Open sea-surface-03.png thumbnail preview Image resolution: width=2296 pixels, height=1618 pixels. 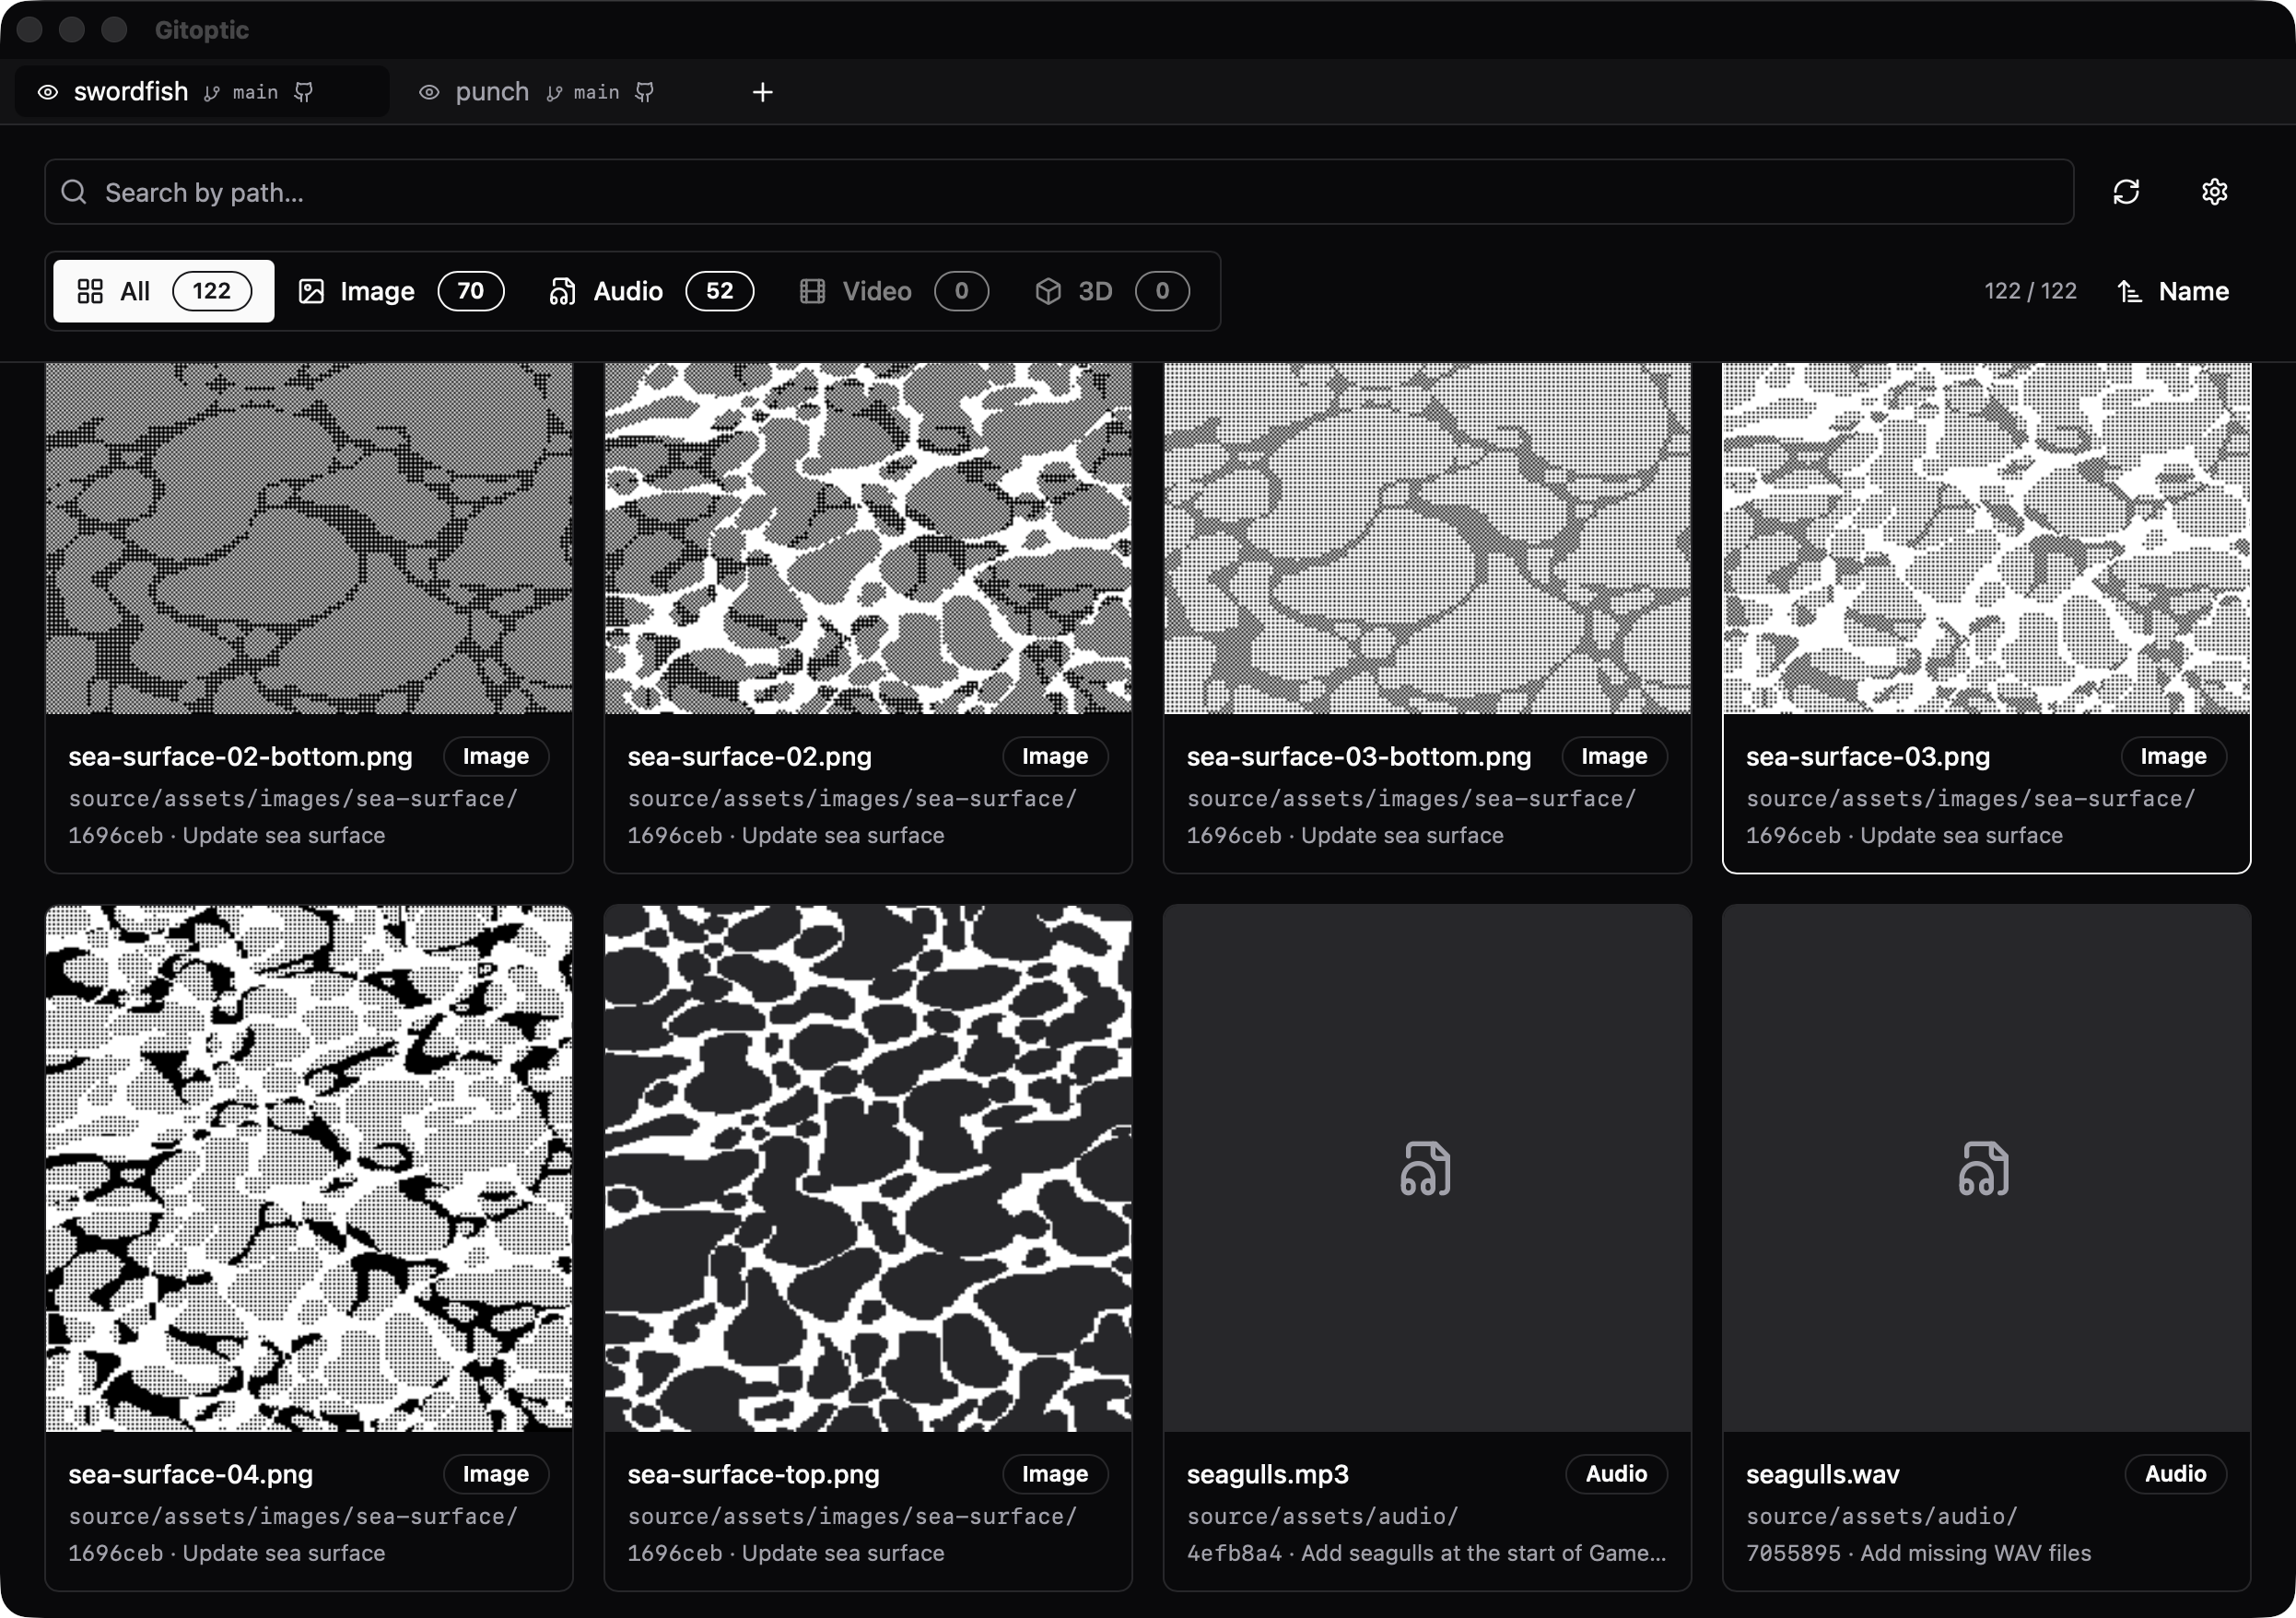click(1986, 538)
